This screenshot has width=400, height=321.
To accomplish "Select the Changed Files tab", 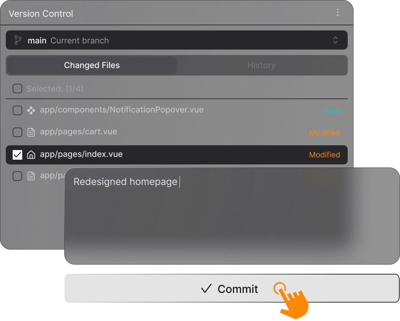I will pyautogui.click(x=92, y=65).
